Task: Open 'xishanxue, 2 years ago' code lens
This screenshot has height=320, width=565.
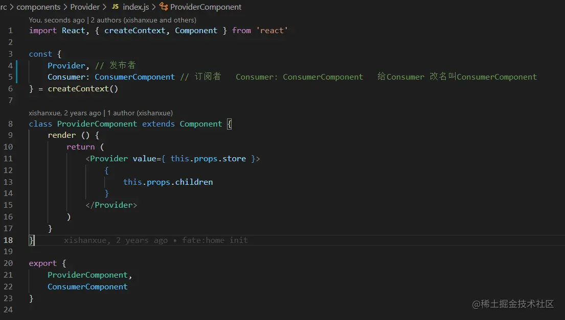Action: tap(101, 113)
